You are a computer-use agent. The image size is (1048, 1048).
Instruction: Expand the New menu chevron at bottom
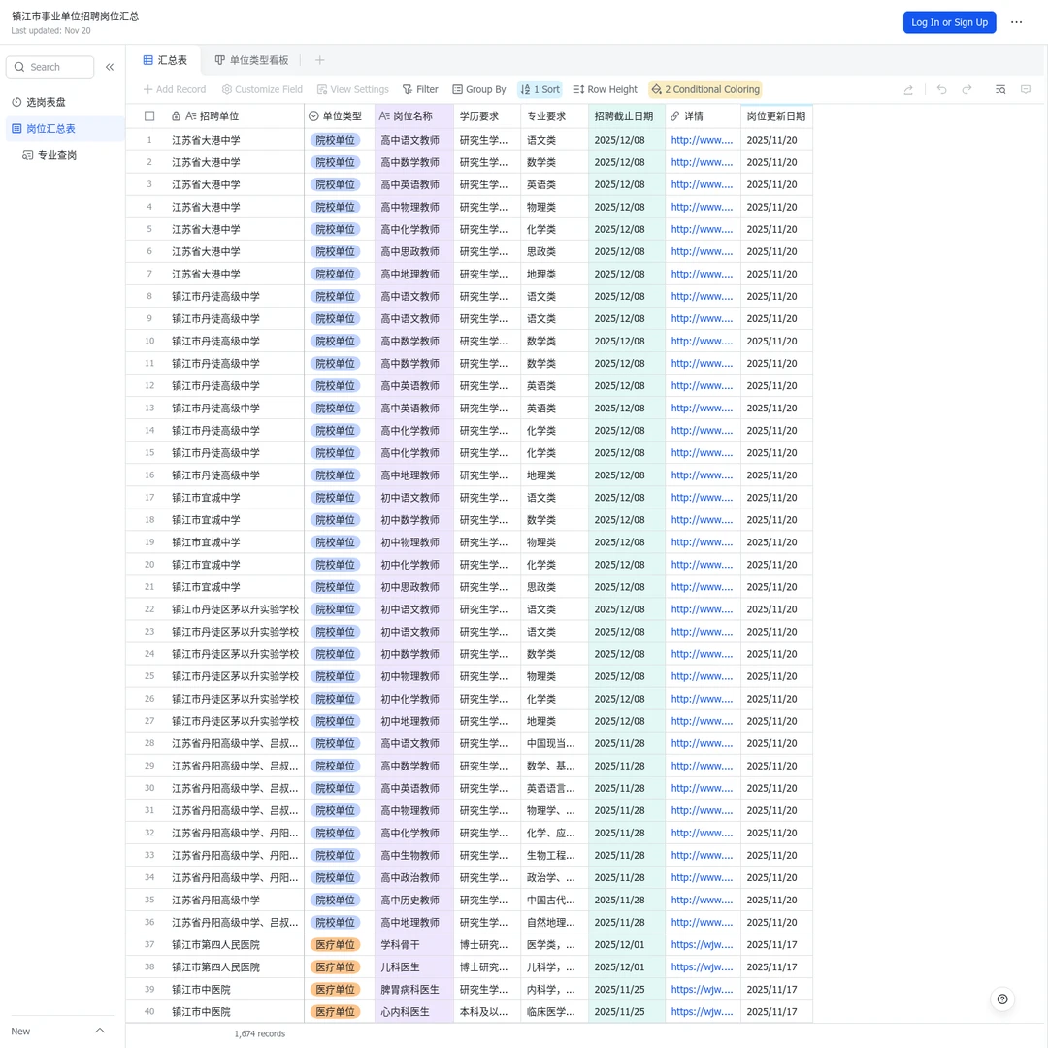click(100, 1031)
